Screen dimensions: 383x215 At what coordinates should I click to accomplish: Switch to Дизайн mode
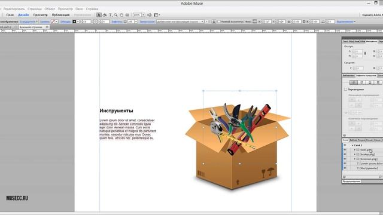tap(23, 15)
